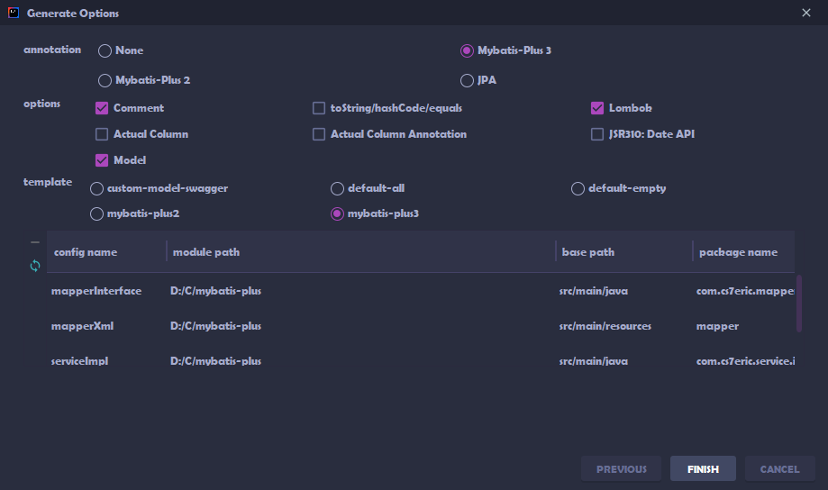The height and width of the screenshot is (490, 828).
Task: Enable JSR310: Date API option
Action: tap(597, 134)
